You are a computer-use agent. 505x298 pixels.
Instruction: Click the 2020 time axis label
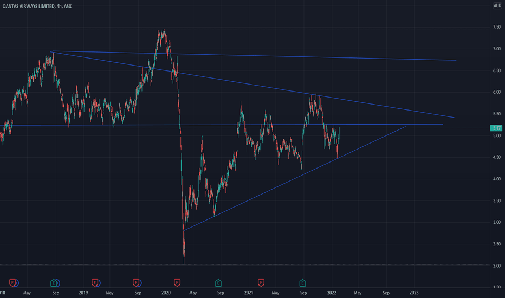click(166, 293)
